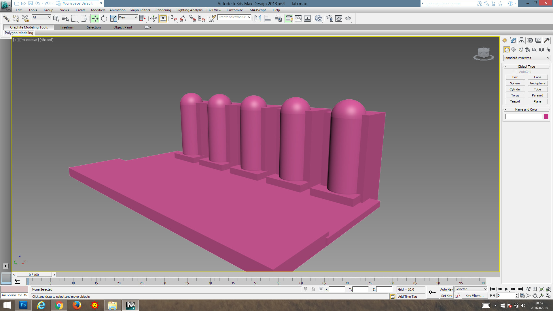Click the time slider 0 / 100
Image resolution: width=553 pixels, height=311 pixels.
click(34, 275)
